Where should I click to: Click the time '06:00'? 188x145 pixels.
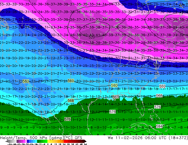click(x=150, y=138)
